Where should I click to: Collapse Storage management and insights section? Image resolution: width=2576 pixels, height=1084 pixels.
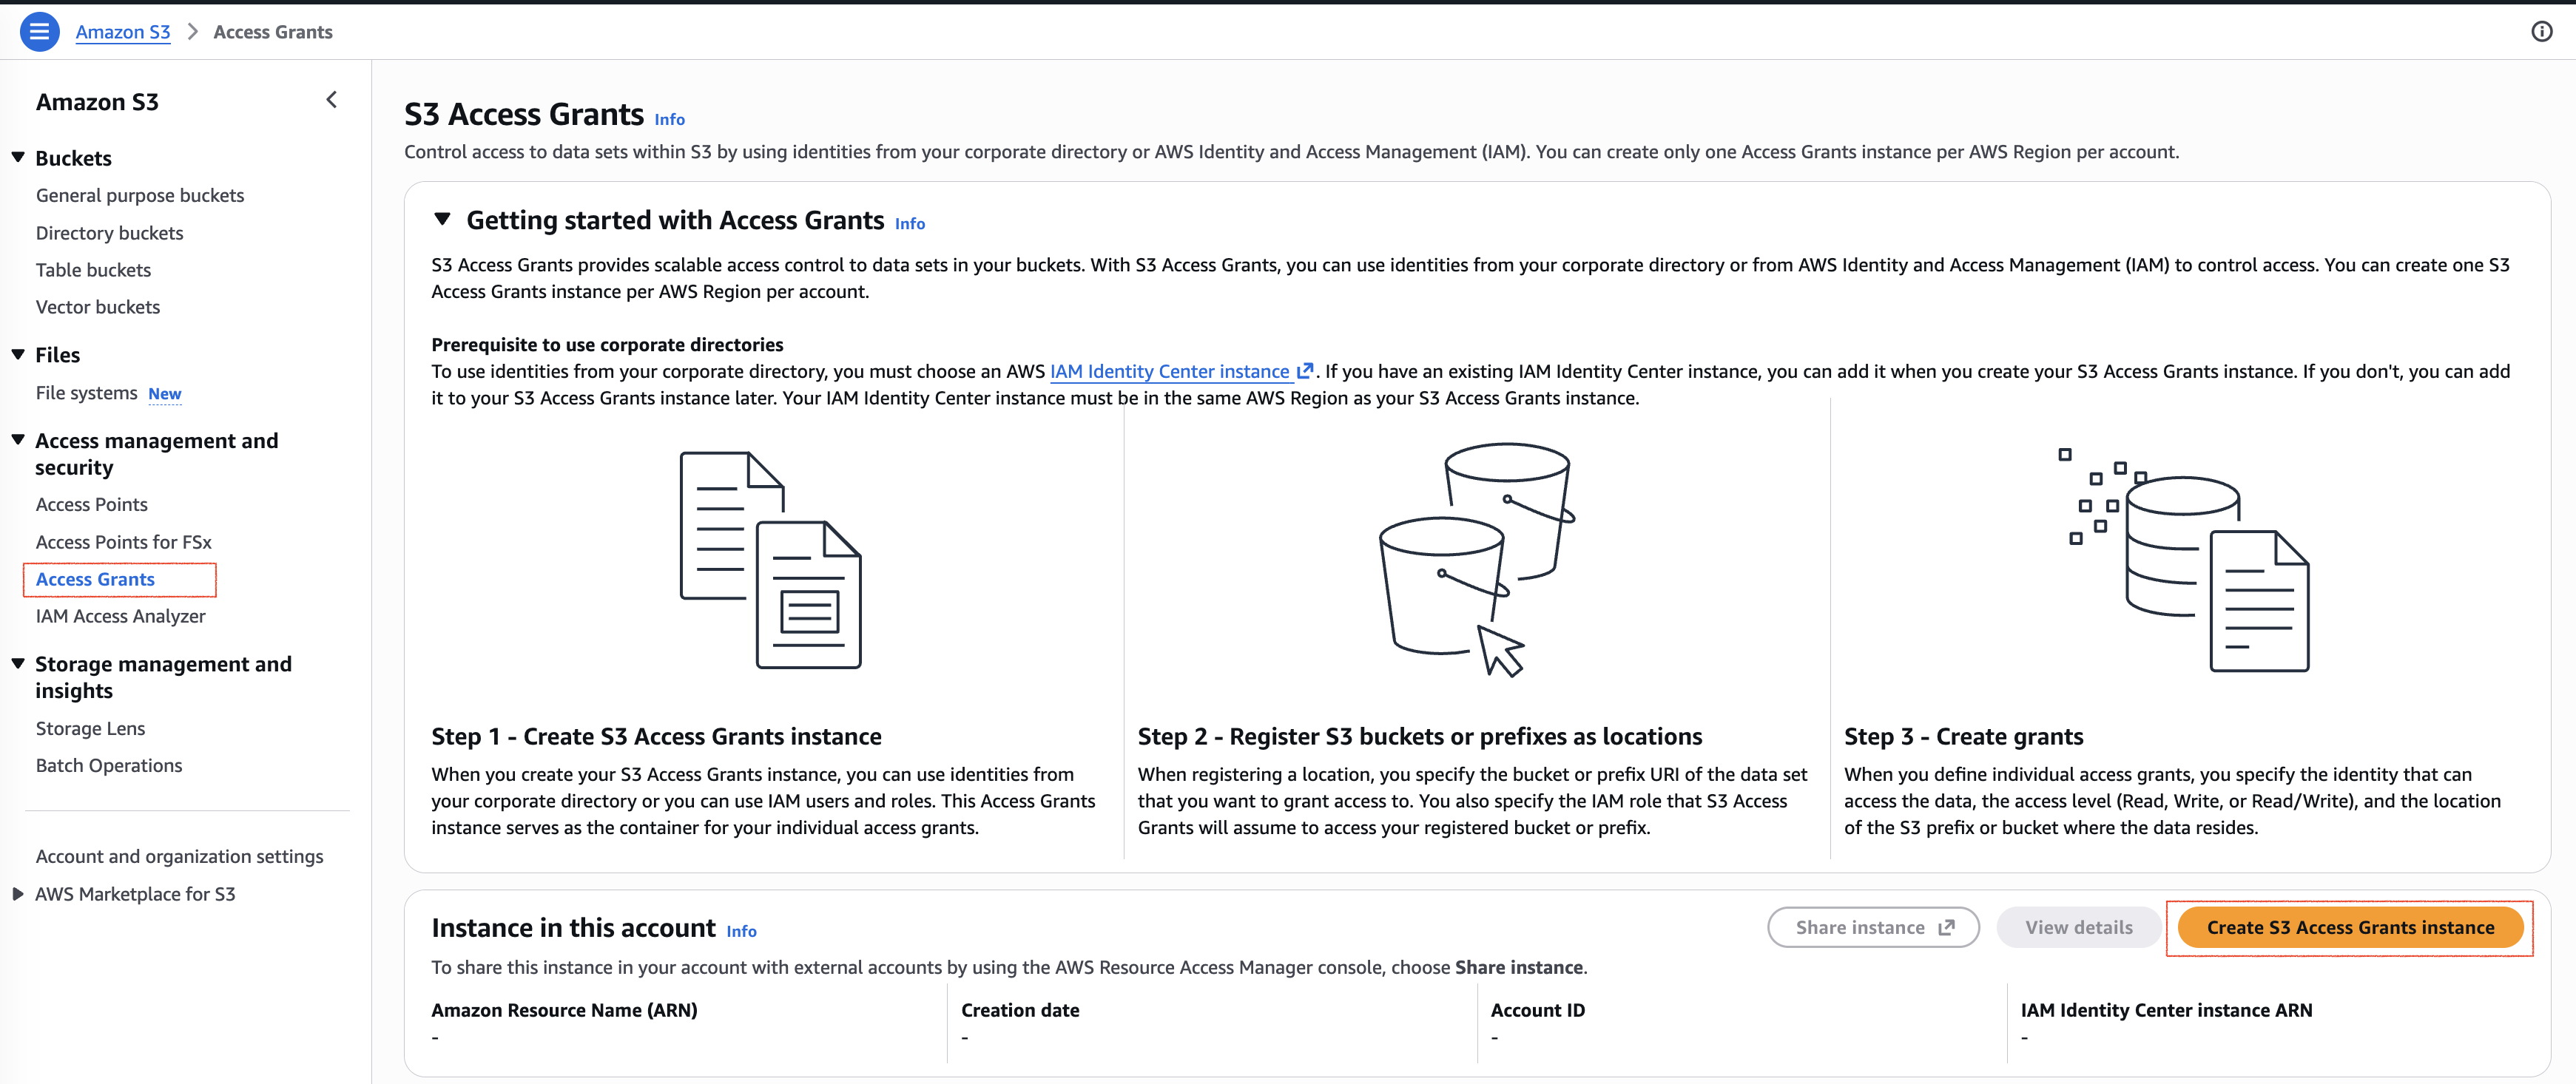(18, 665)
